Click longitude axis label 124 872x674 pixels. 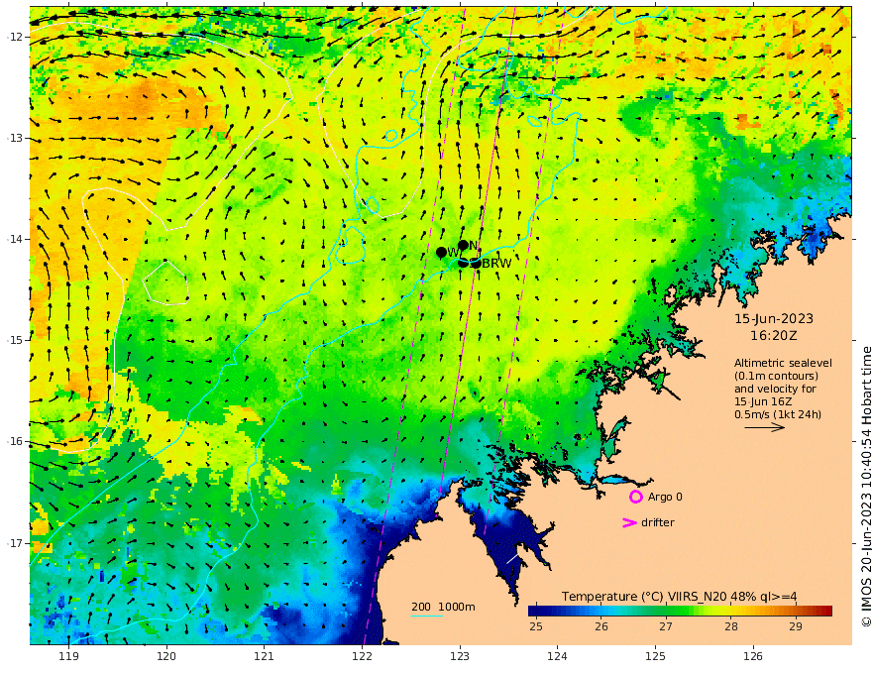(x=558, y=656)
